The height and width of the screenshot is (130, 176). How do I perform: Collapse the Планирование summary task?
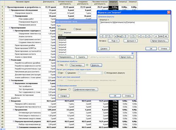point(14,16)
